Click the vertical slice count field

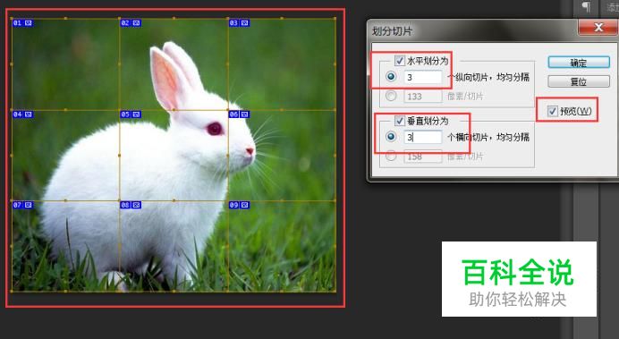pos(423,137)
